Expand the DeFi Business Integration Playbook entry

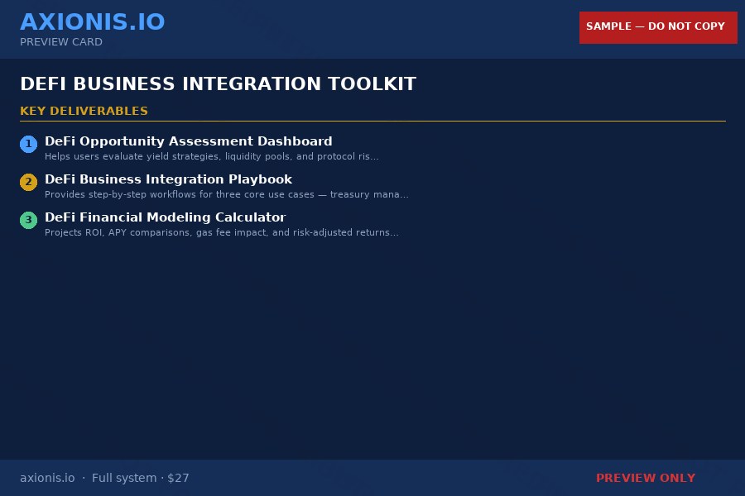(169, 179)
